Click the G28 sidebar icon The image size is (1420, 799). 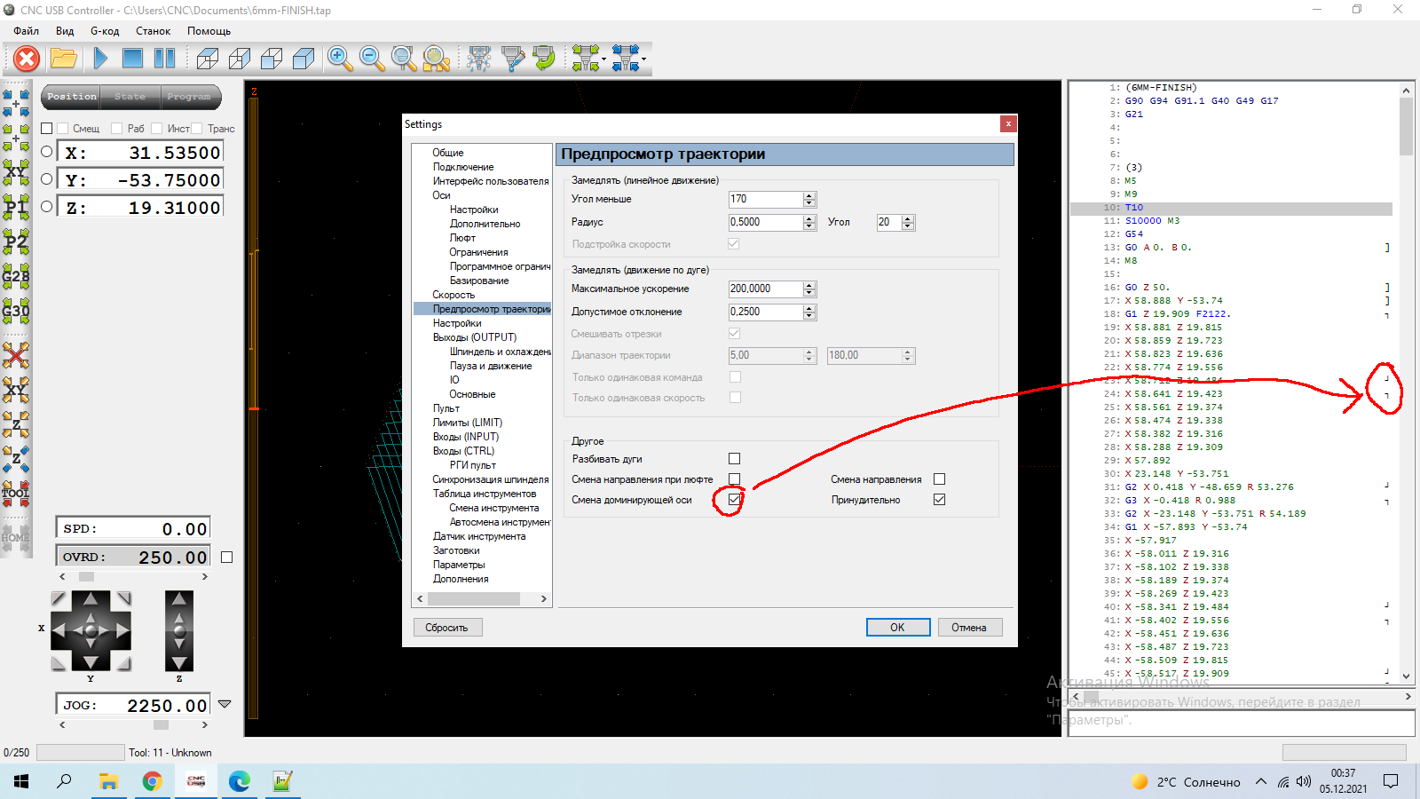click(x=15, y=276)
